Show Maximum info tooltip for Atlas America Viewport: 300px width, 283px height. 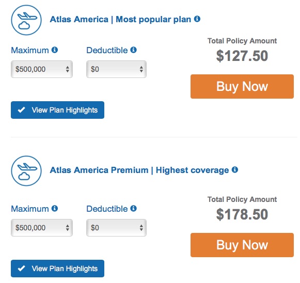pyautogui.click(x=55, y=50)
